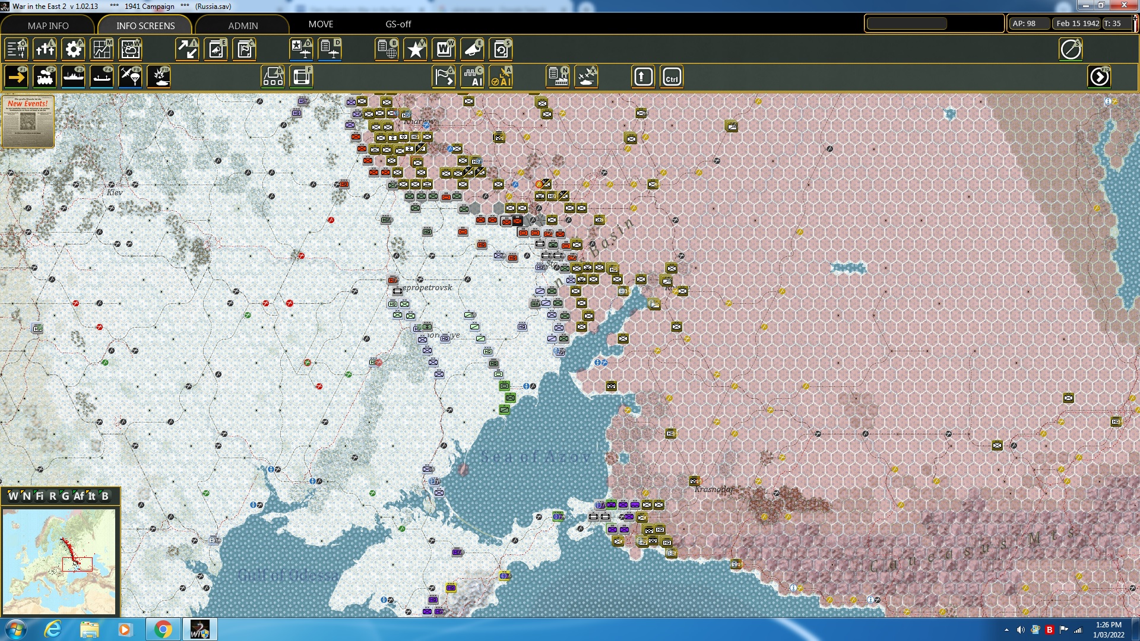Screen dimensions: 1140x641
Task: Select Air transport paratrooper icon (F9)
Action: pyautogui.click(x=131, y=77)
